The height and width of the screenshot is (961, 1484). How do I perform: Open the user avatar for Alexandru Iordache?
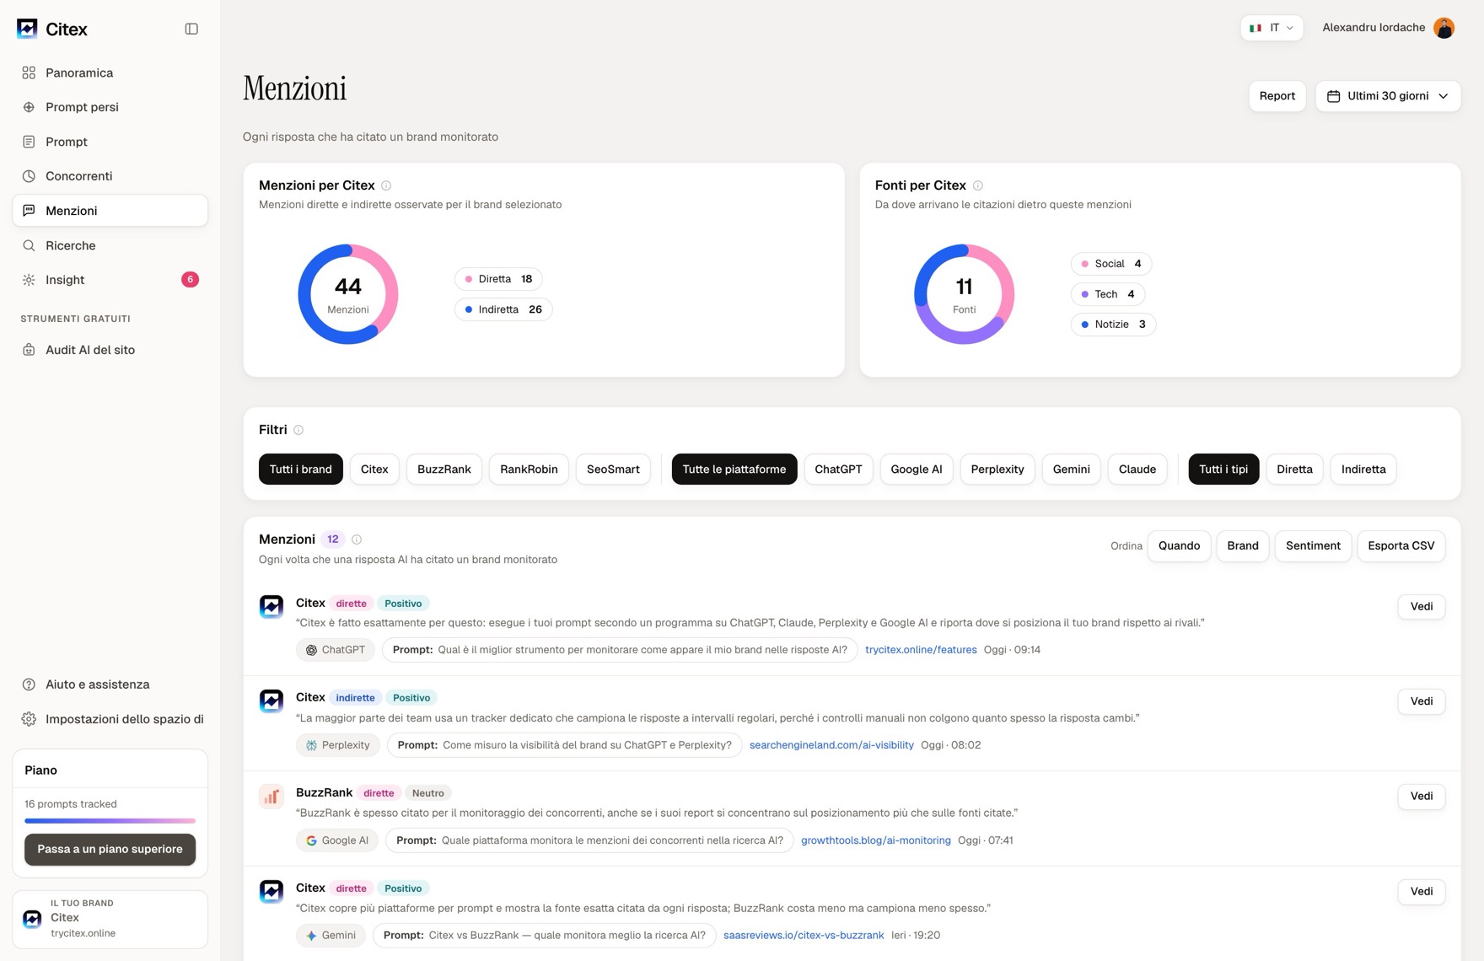(1444, 28)
